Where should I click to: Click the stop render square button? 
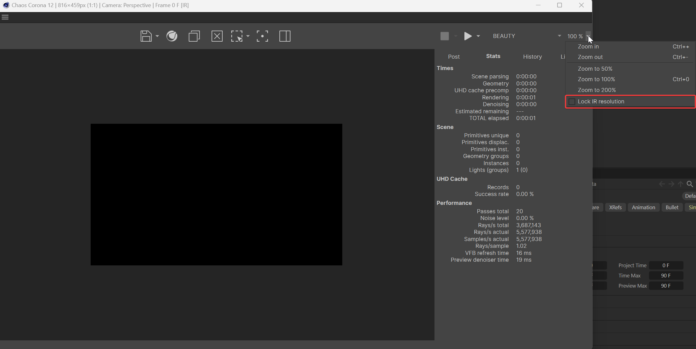pyautogui.click(x=444, y=36)
